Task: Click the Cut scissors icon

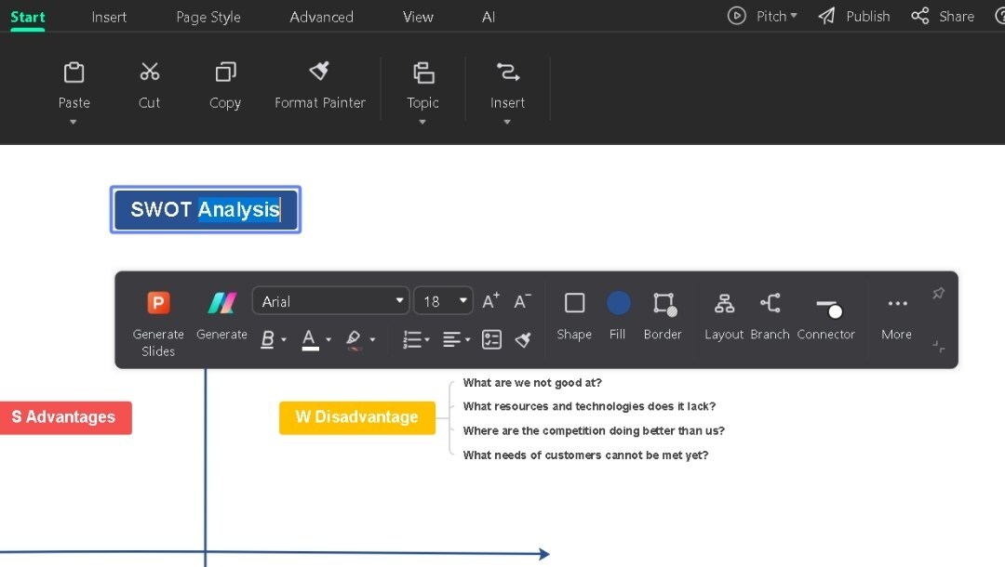Action: pyautogui.click(x=149, y=72)
